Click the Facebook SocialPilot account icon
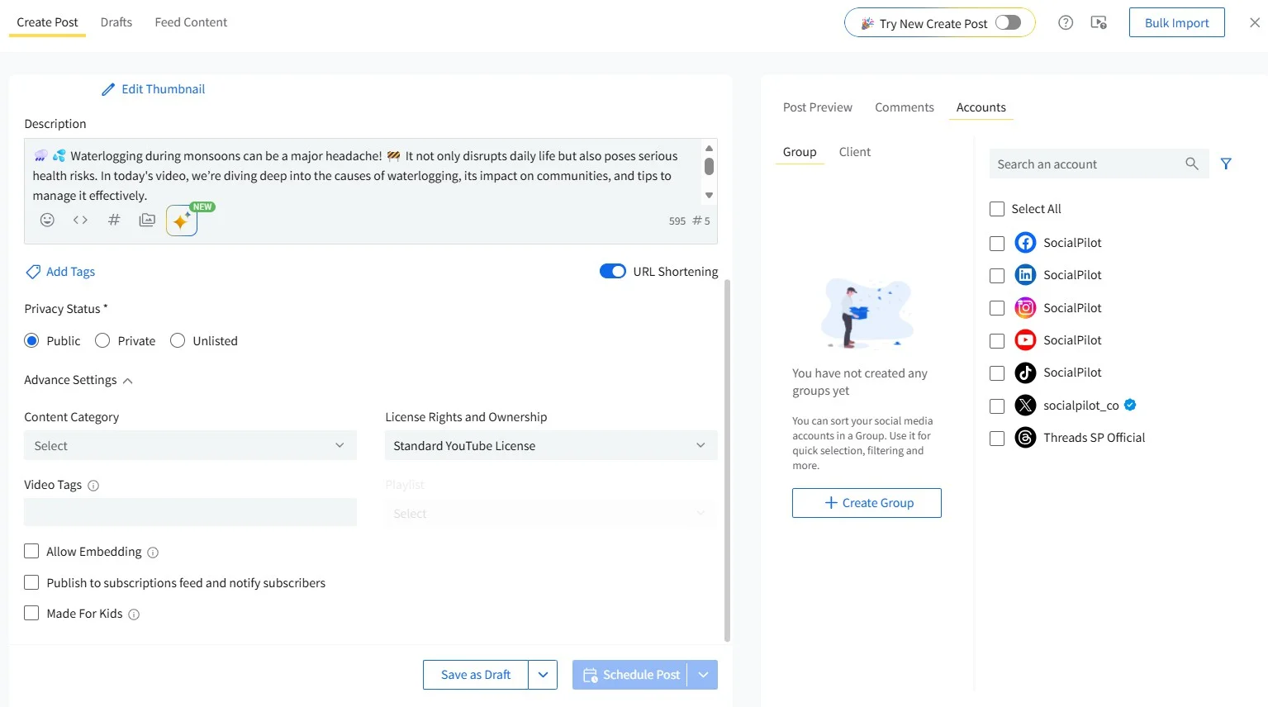 point(1025,243)
